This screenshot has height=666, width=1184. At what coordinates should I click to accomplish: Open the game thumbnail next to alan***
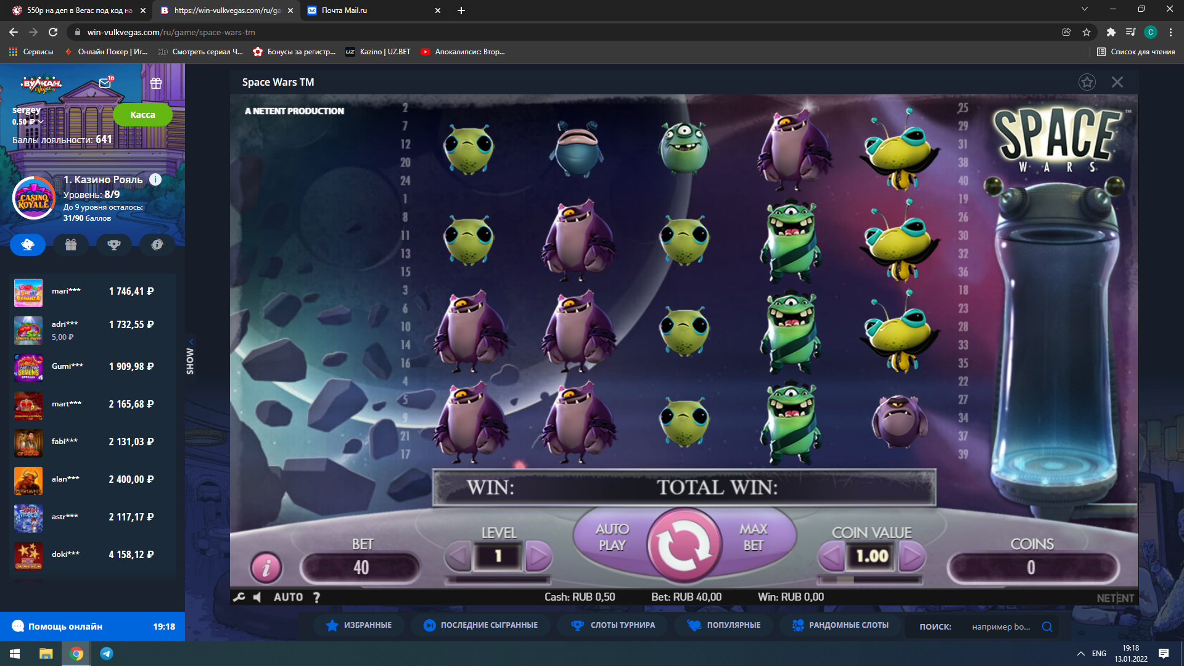pyautogui.click(x=28, y=481)
